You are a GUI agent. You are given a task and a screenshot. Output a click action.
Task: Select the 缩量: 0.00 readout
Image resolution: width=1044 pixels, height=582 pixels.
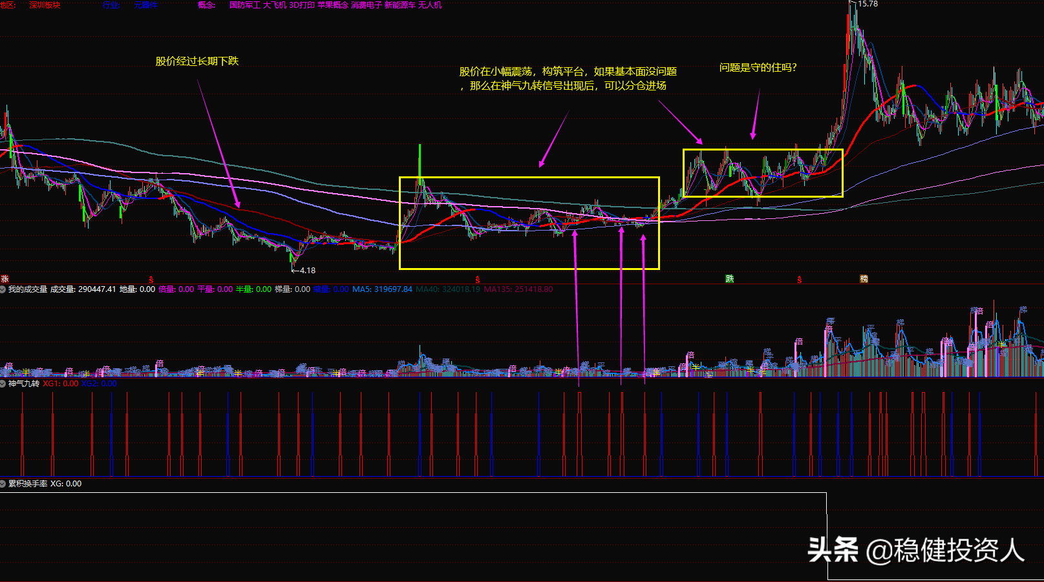pos(331,289)
